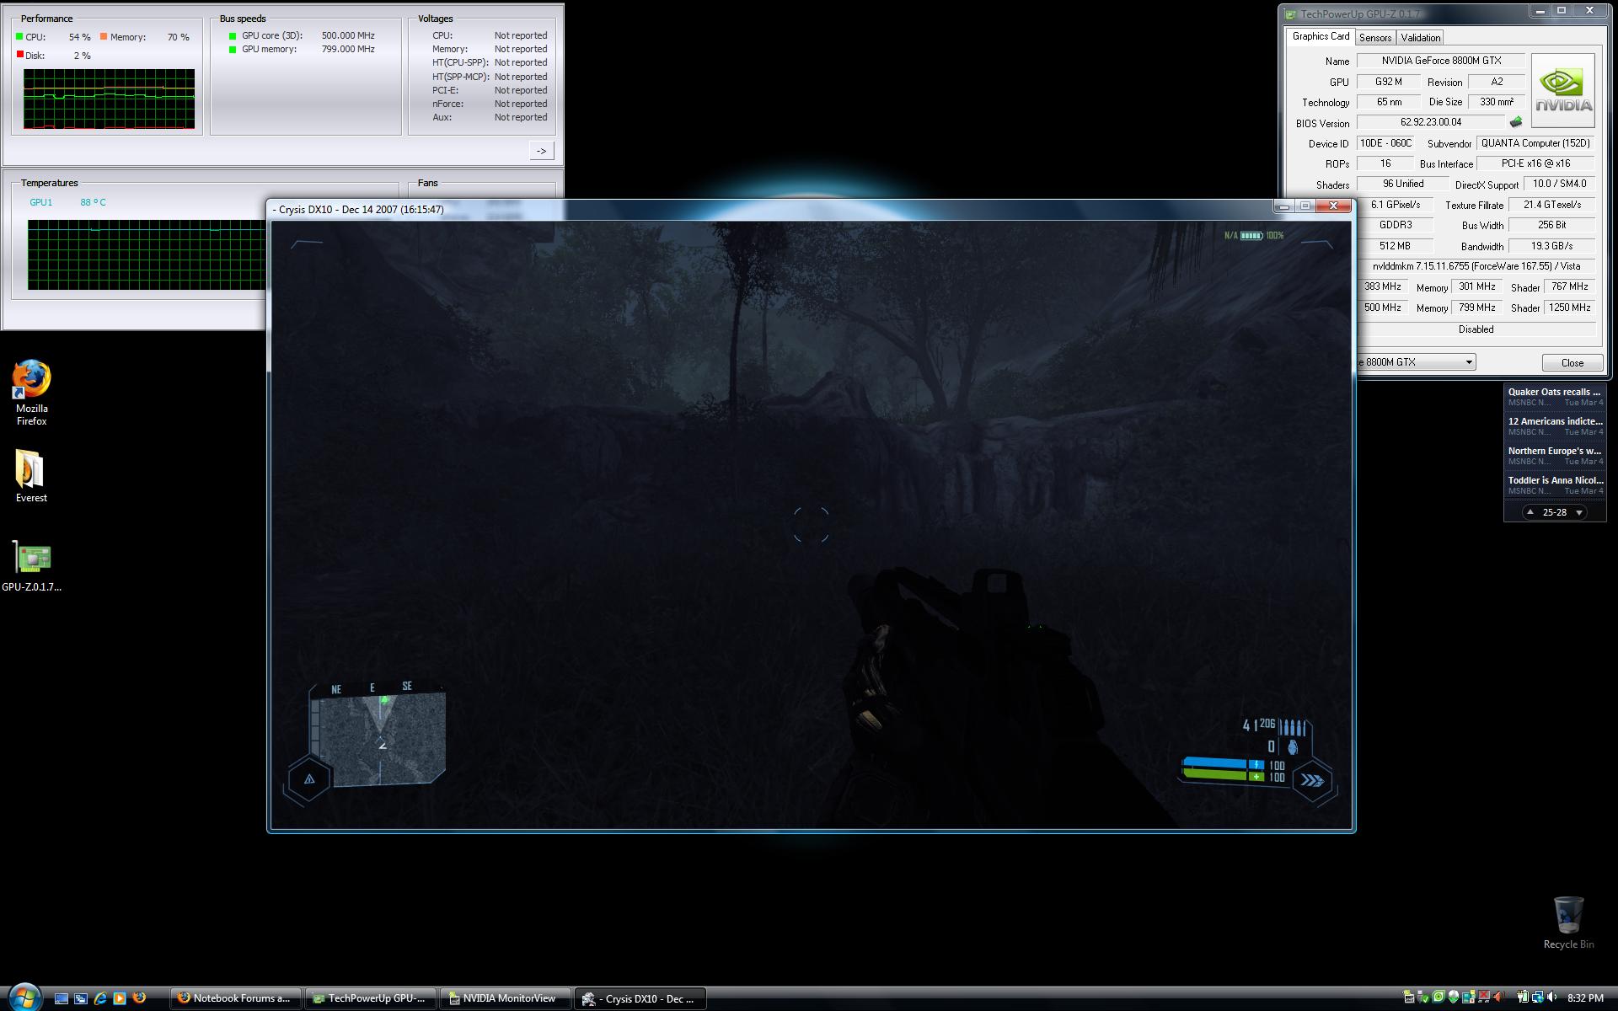Click the GPU1 88 °C temperature label
Viewport: 1618px width, 1011px height.
(67, 202)
